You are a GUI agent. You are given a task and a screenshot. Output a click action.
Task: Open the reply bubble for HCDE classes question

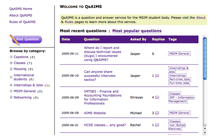[157, 125]
